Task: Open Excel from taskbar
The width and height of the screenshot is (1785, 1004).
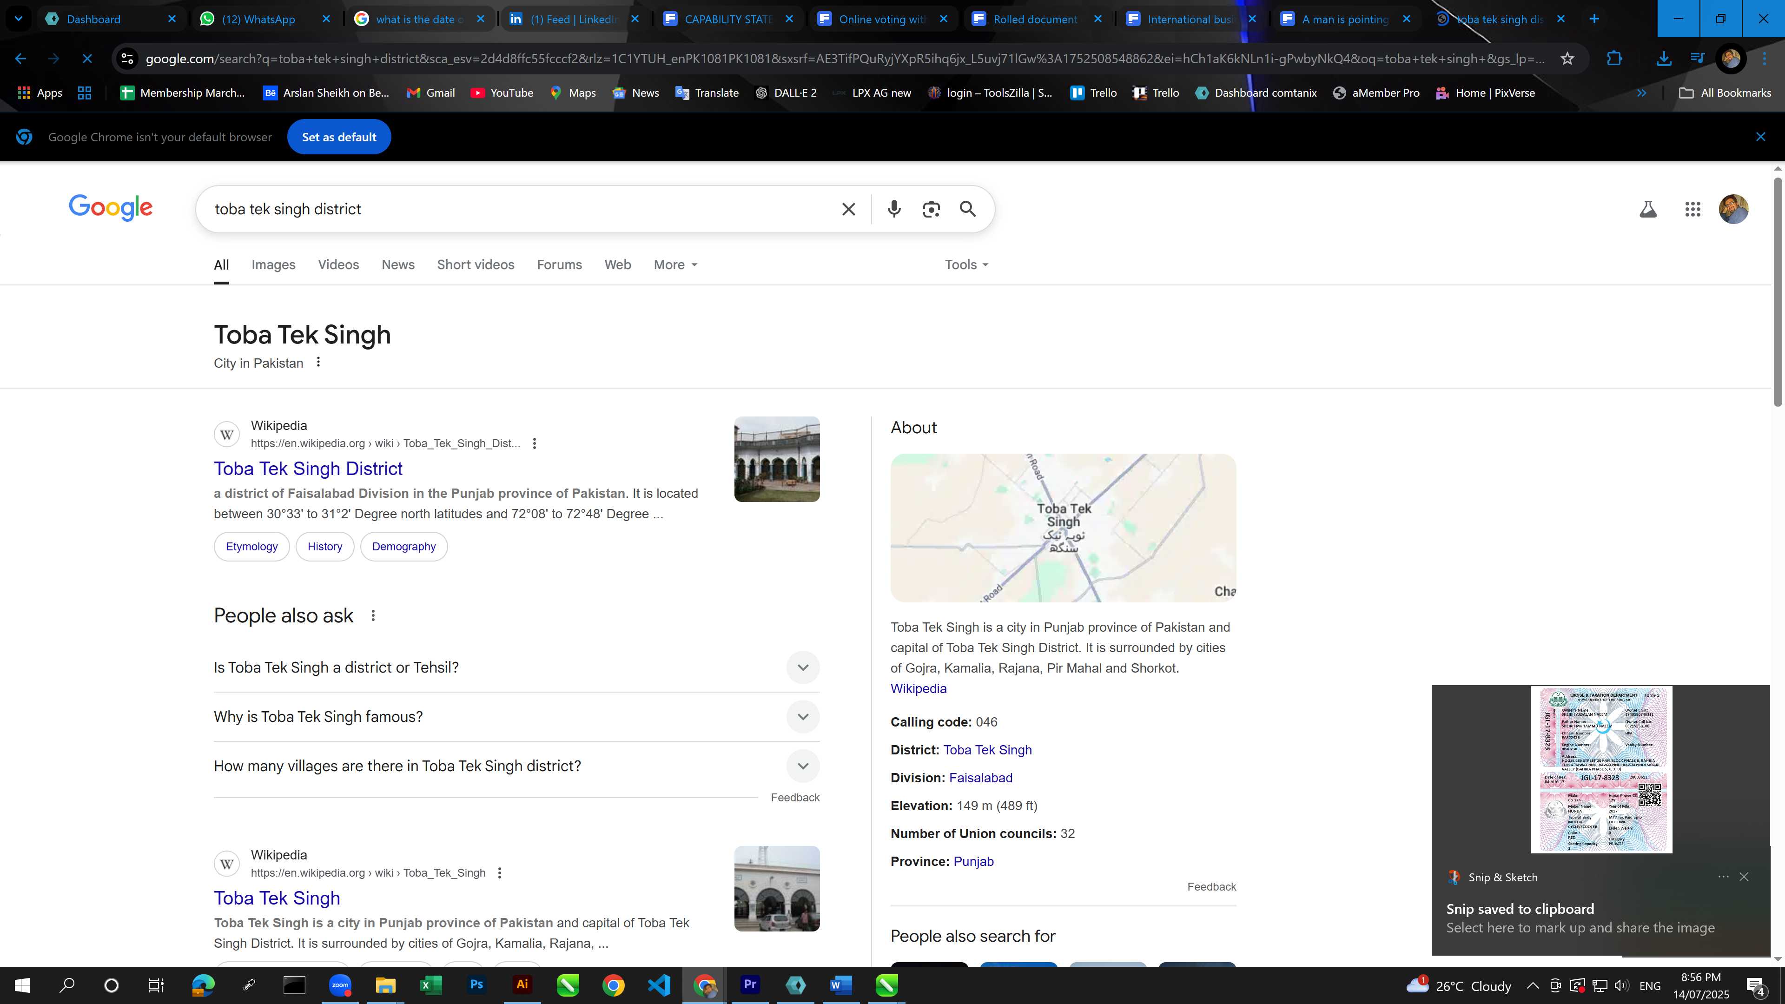Action: 430,984
